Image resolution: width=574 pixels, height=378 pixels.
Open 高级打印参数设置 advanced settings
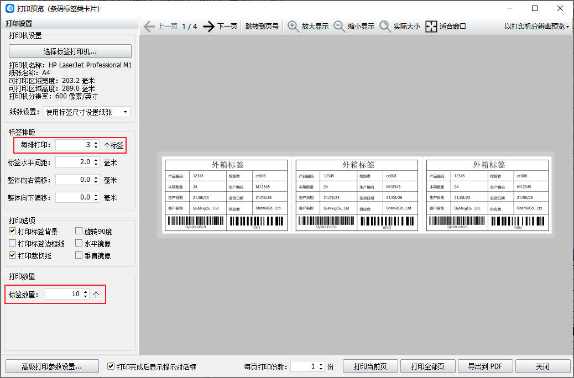point(52,366)
